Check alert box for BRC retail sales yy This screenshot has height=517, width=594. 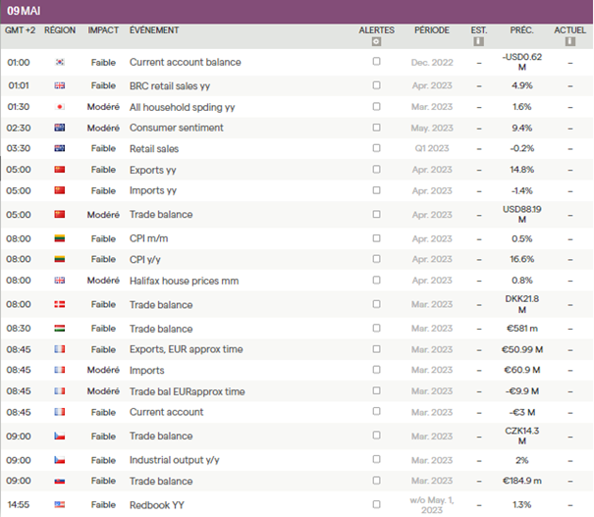click(376, 85)
